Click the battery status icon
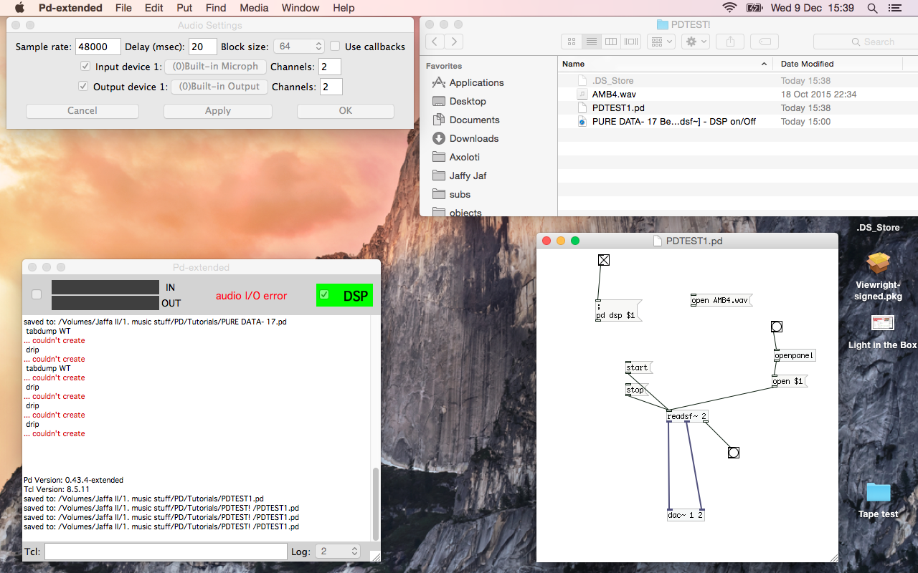This screenshot has height=573, width=918. (754, 8)
